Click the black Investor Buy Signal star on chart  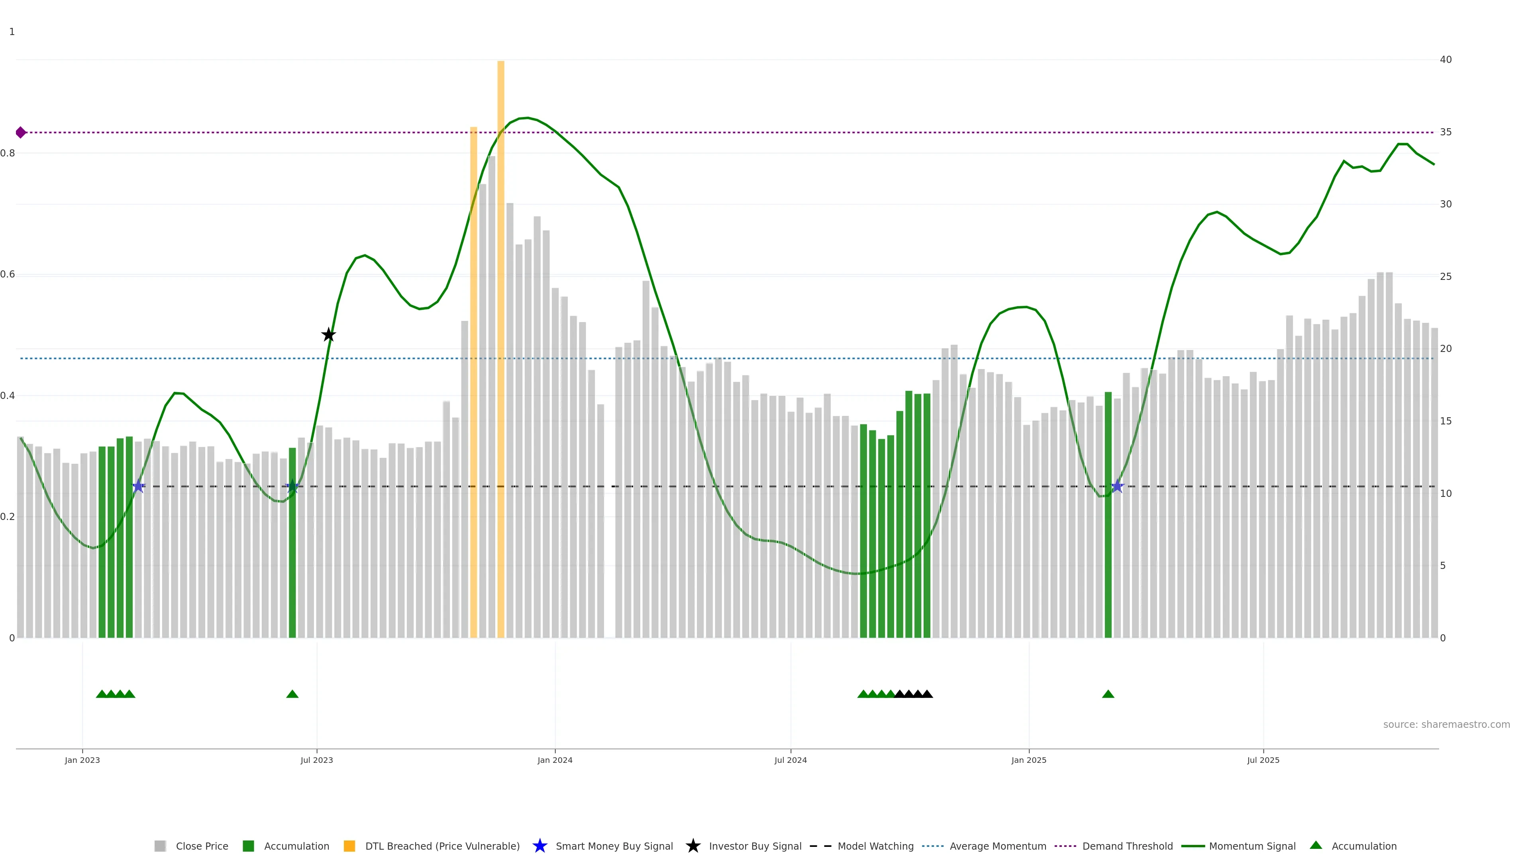point(328,335)
